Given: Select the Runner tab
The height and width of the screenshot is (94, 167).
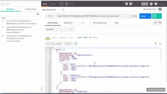Looking at the screenshot, I should tap(53, 4).
